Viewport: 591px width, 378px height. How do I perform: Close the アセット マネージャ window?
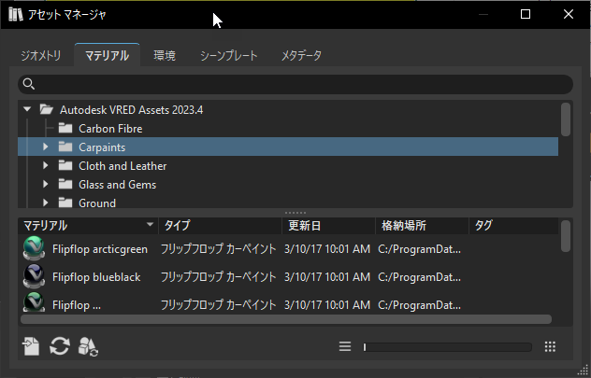point(569,14)
